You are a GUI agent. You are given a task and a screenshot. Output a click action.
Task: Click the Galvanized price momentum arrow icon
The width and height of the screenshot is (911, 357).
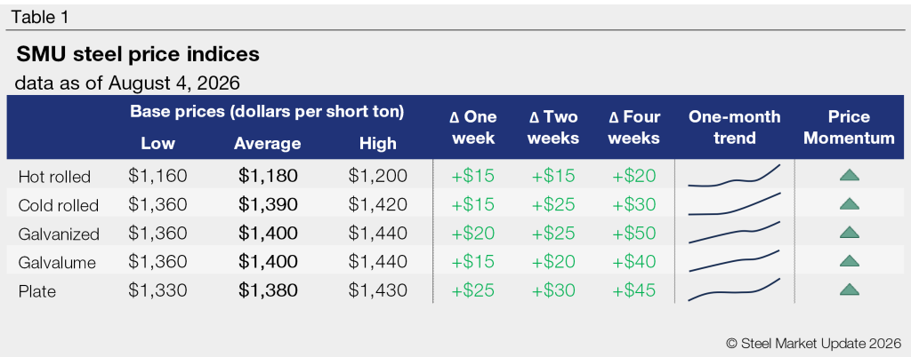(x=850, y=233)
